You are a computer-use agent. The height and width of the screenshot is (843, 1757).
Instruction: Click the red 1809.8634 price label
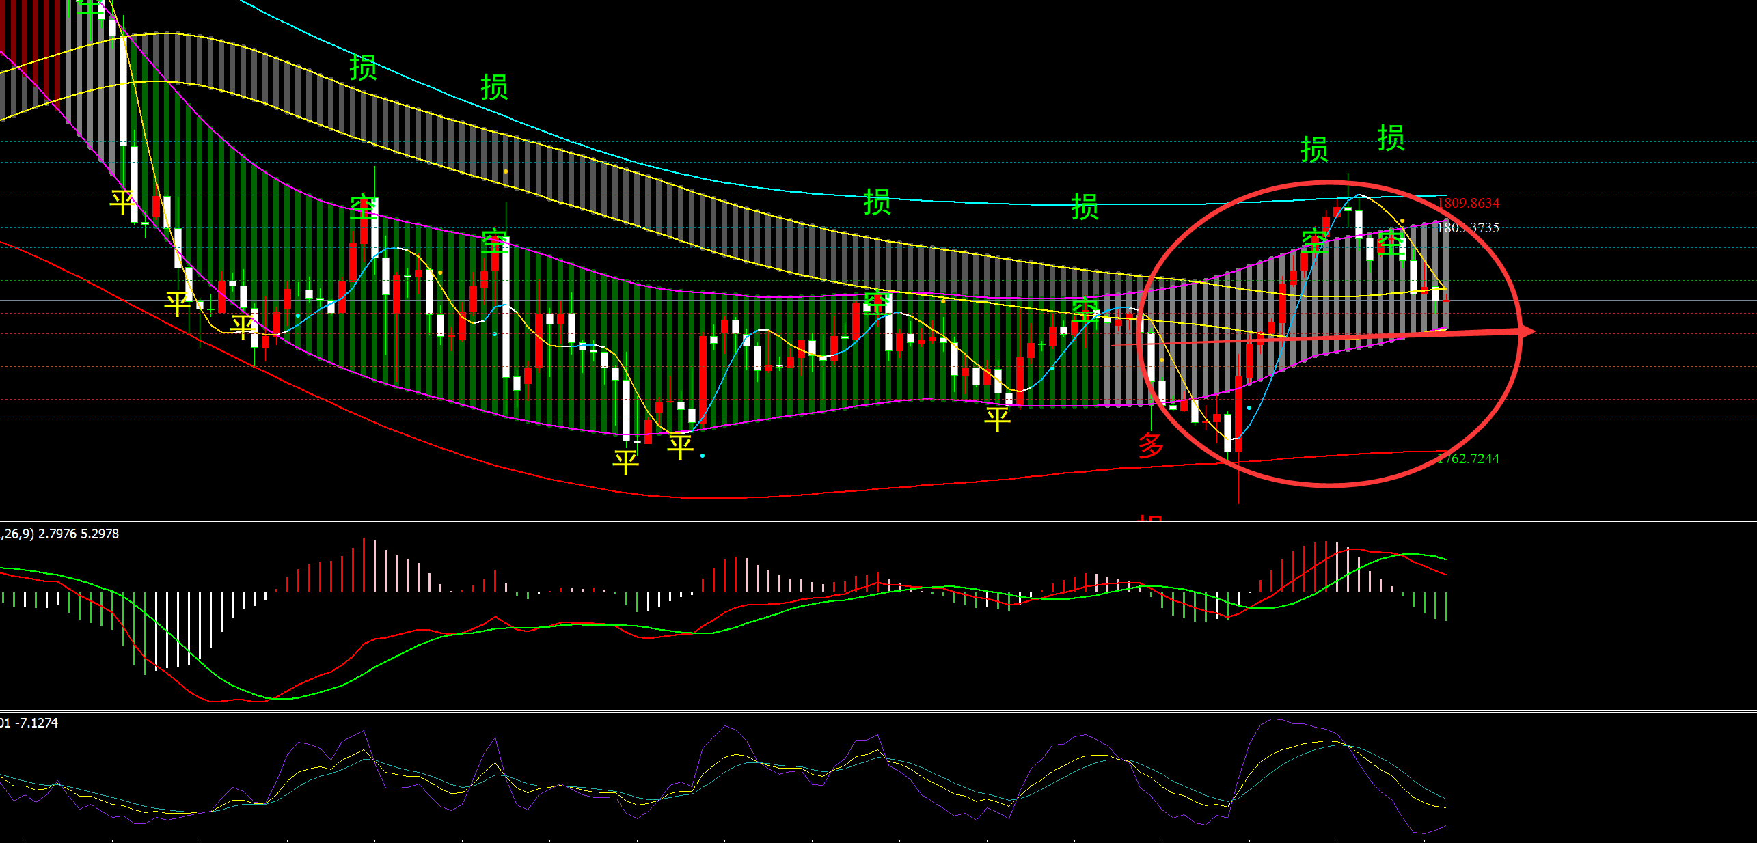1468,203
